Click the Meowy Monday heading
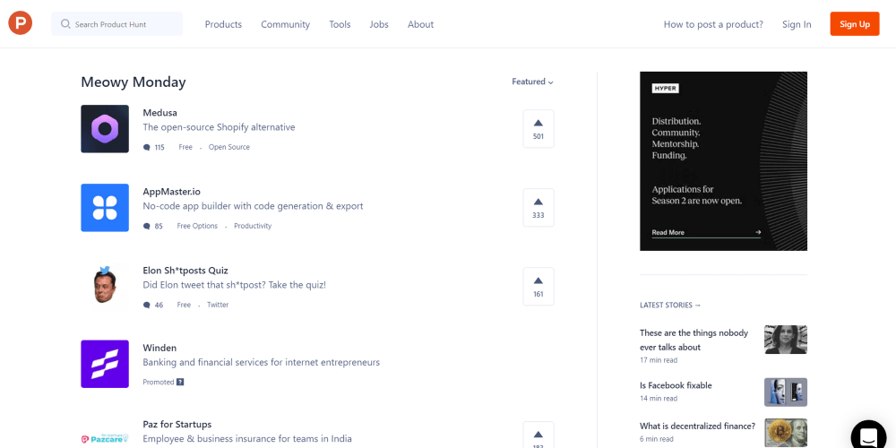Screen dimensions: 896x448 pos(134,82)
